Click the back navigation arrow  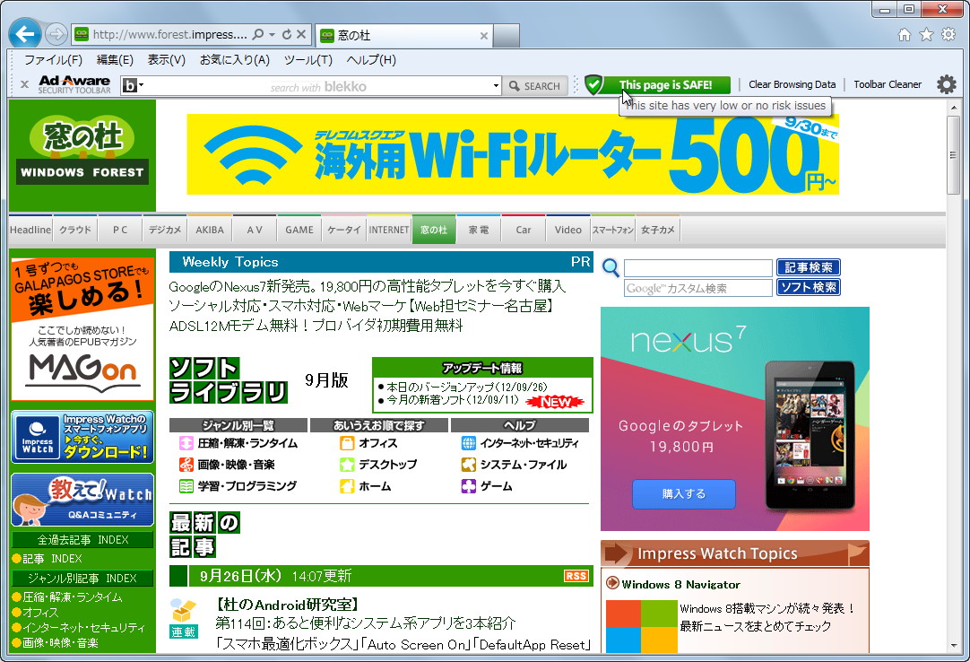tap(24, 33)
